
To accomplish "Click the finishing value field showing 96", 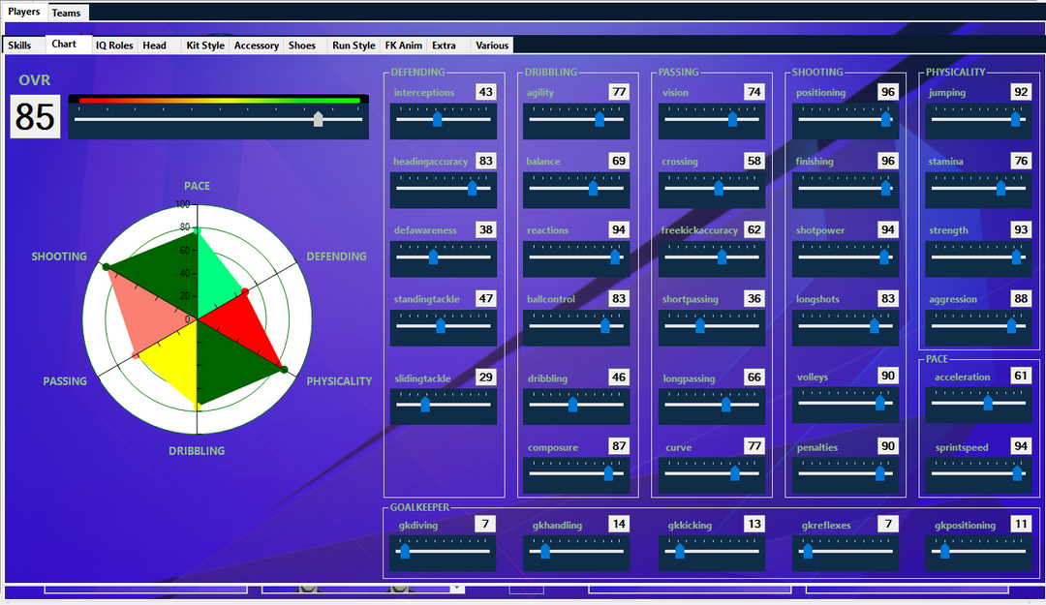I will click(887, 161).
